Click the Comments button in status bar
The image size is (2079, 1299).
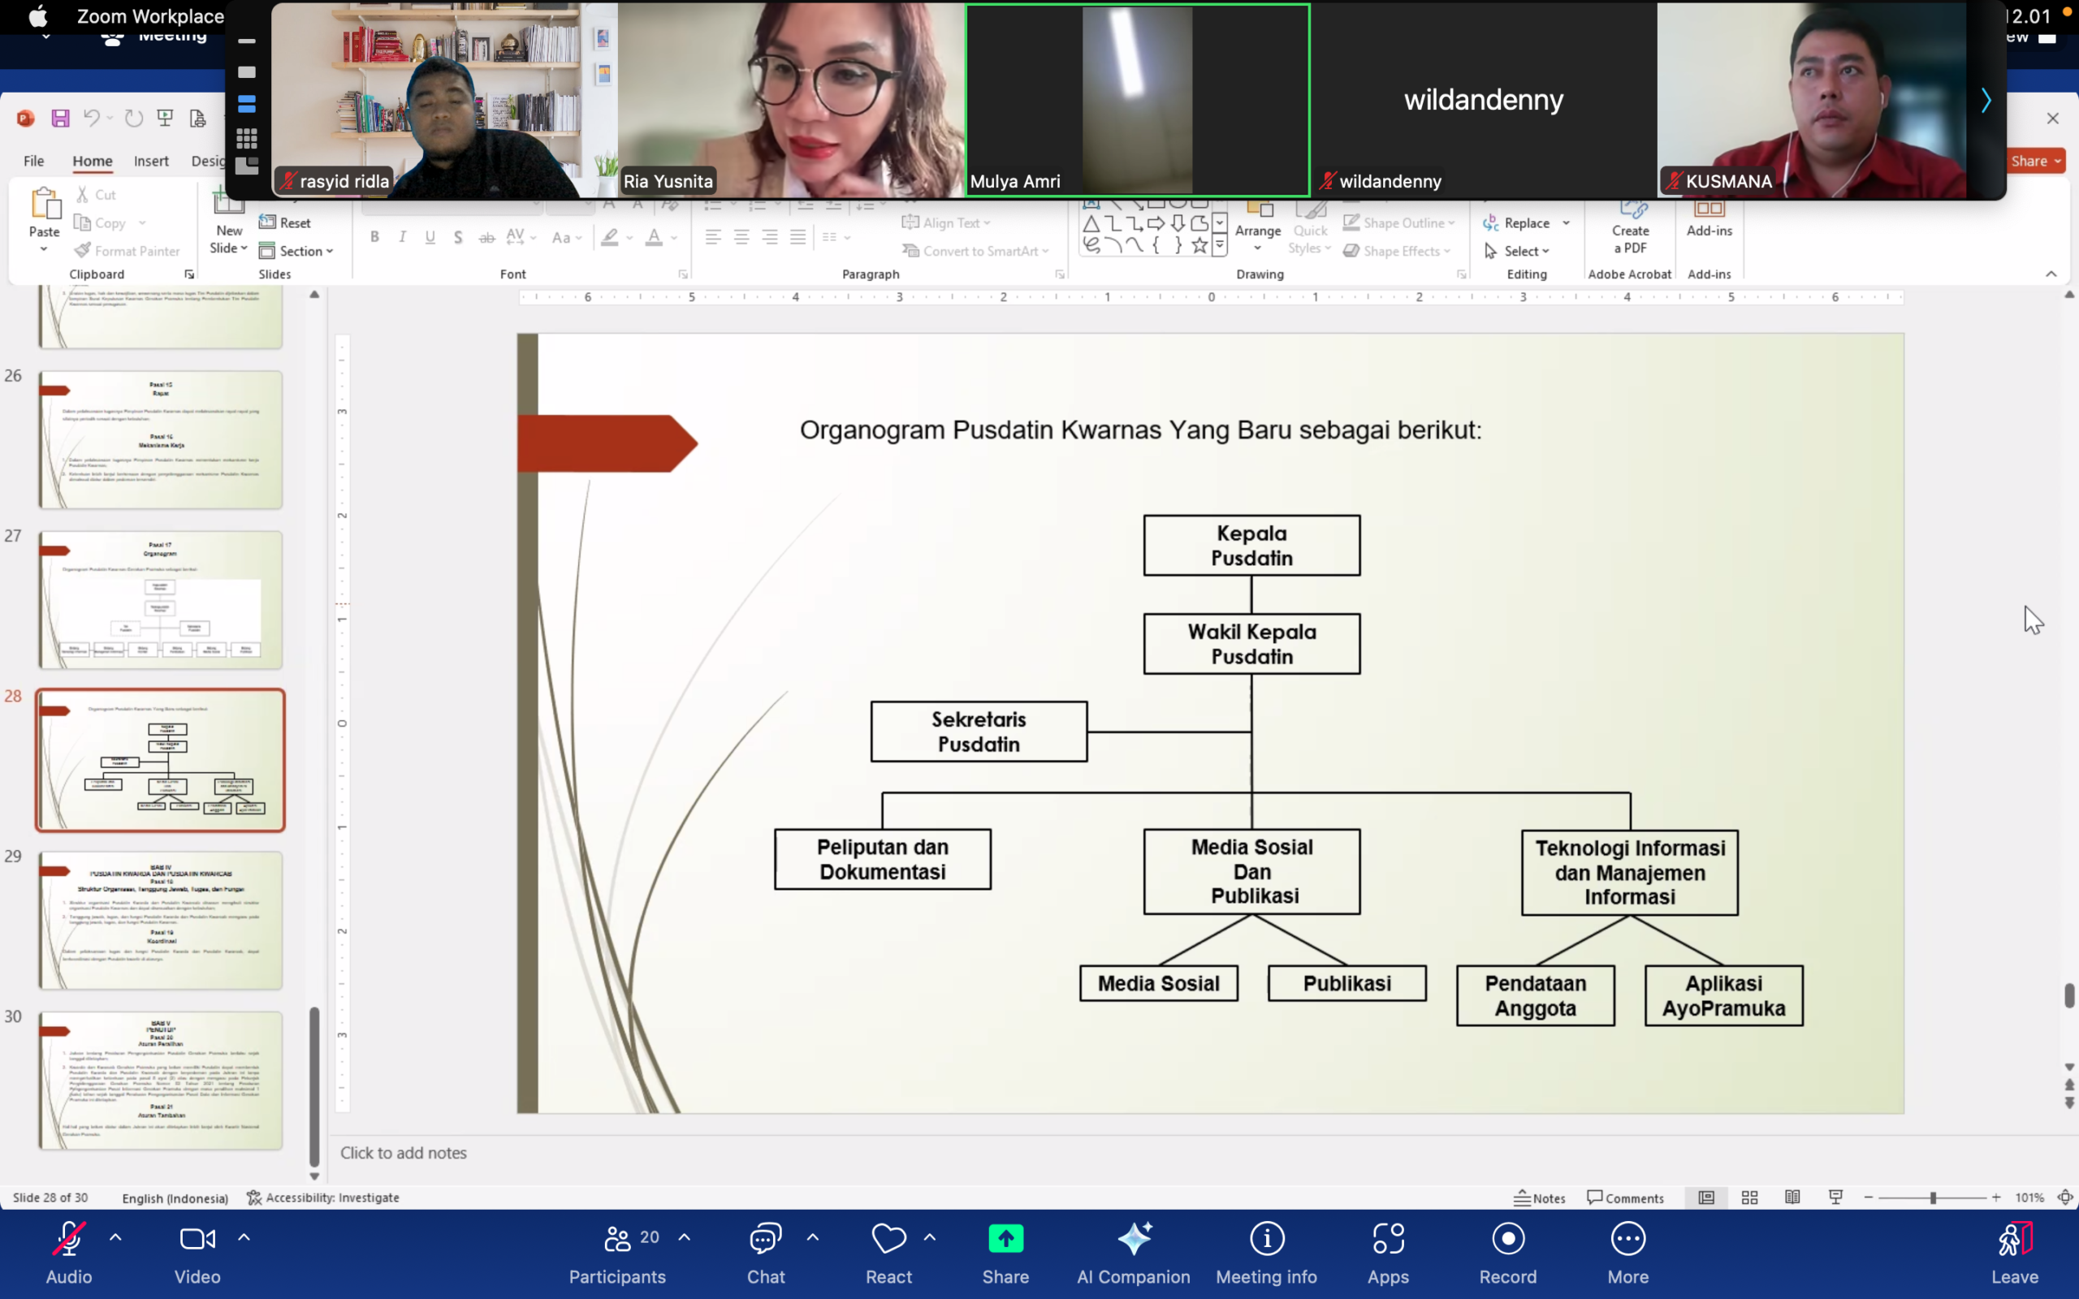point(1625,1198)
